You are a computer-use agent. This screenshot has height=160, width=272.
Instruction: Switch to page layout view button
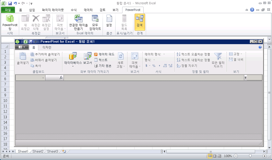point(214,156)
